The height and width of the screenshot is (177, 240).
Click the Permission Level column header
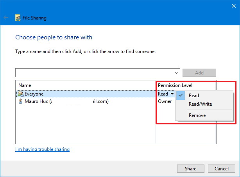[x=175, y=85]
